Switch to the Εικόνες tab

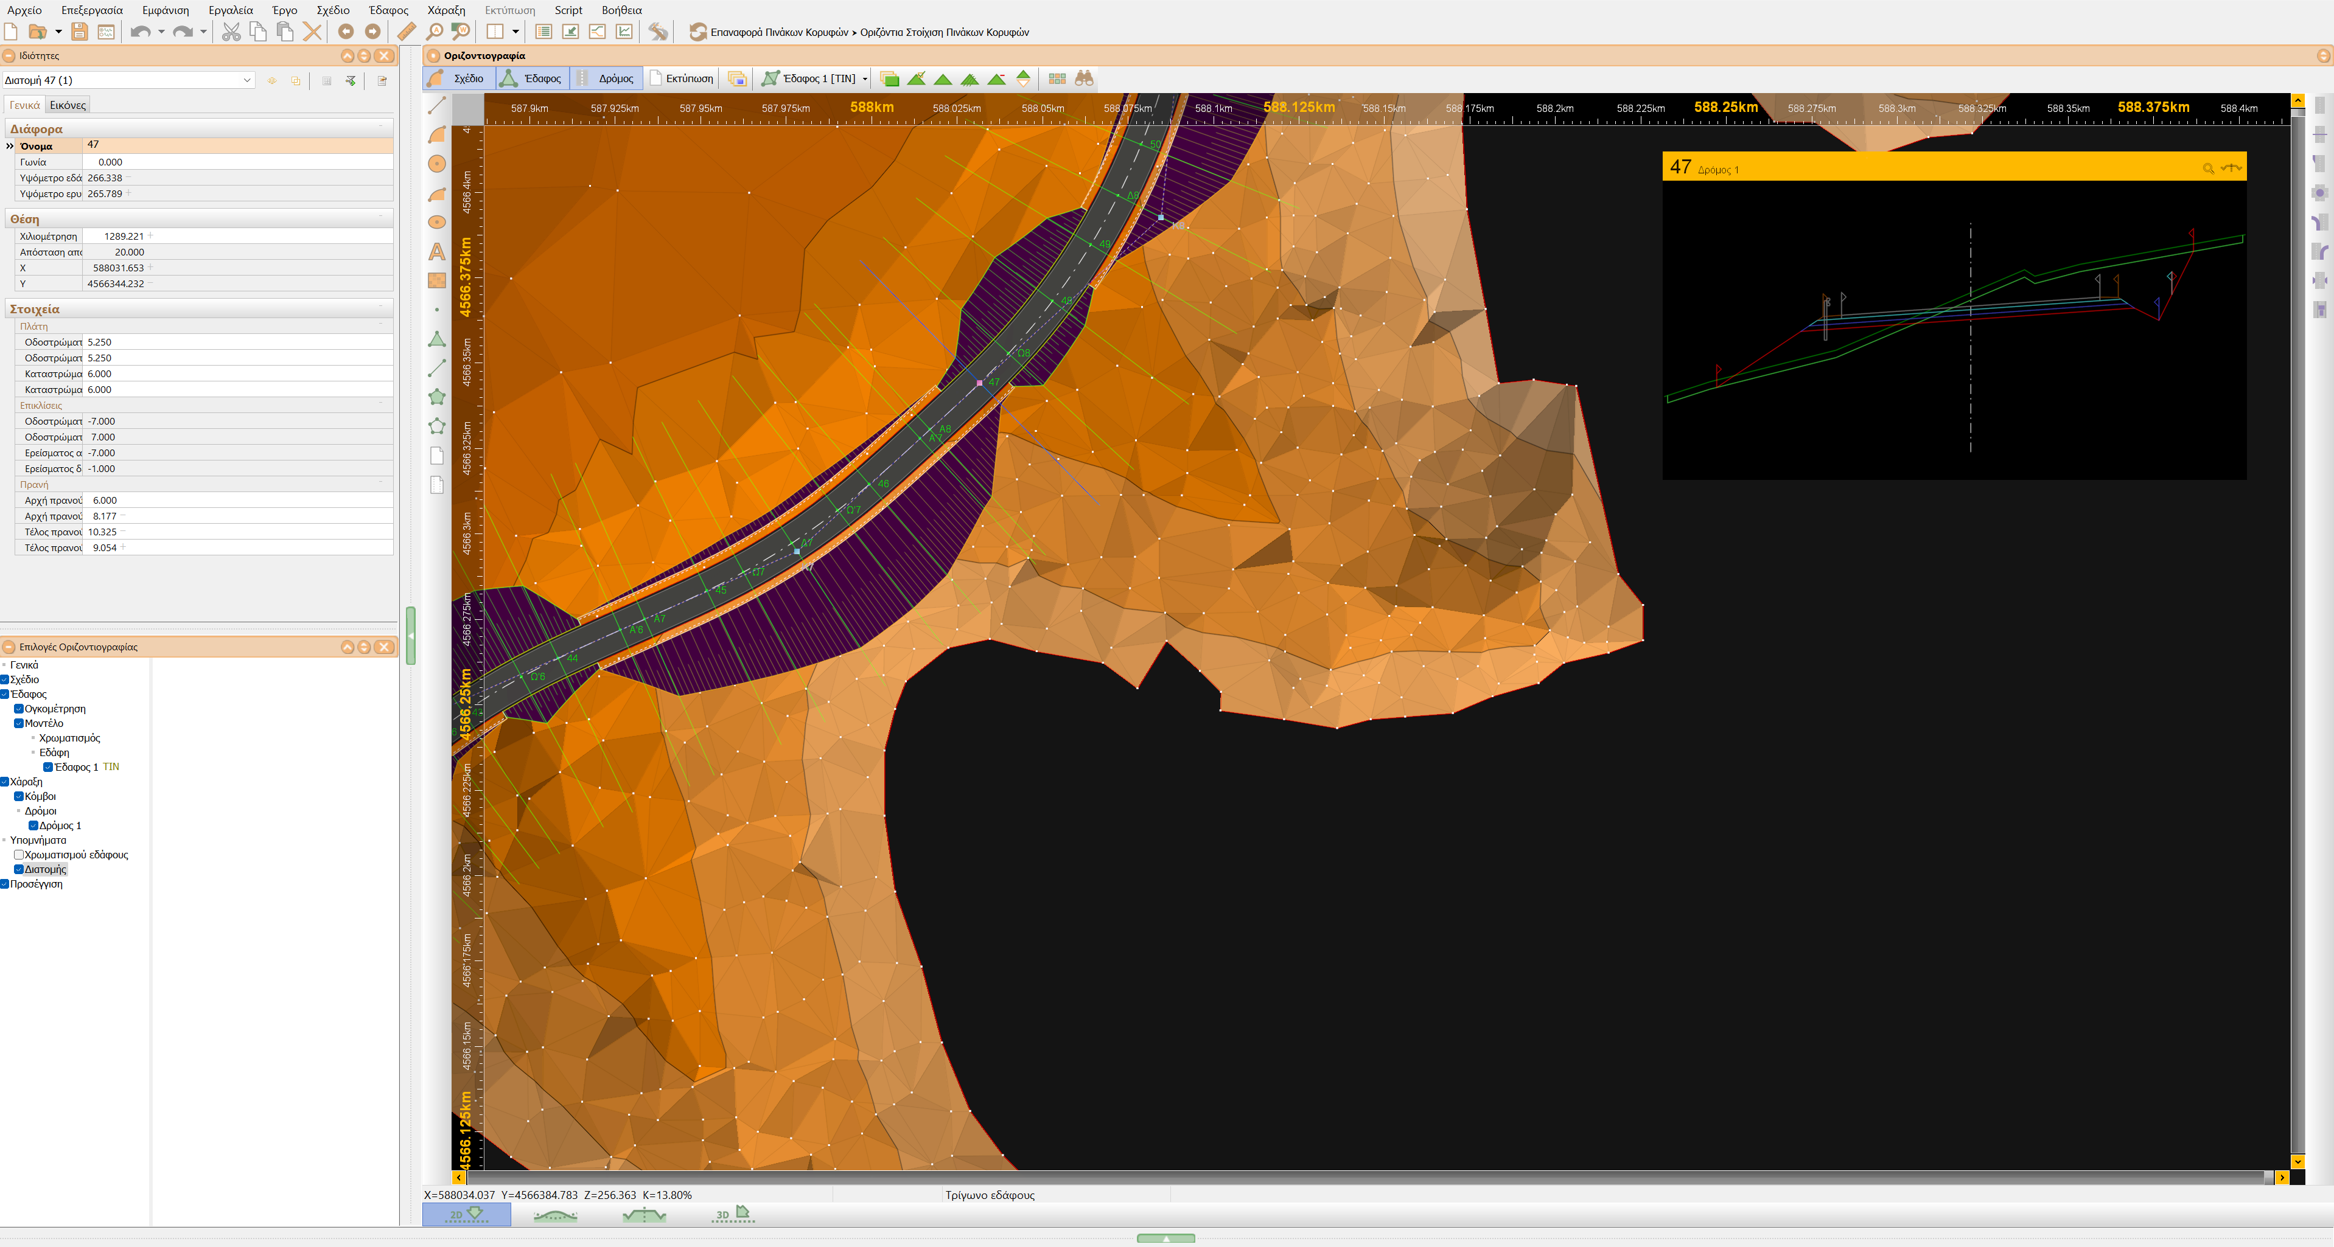[x=68, y=105]
